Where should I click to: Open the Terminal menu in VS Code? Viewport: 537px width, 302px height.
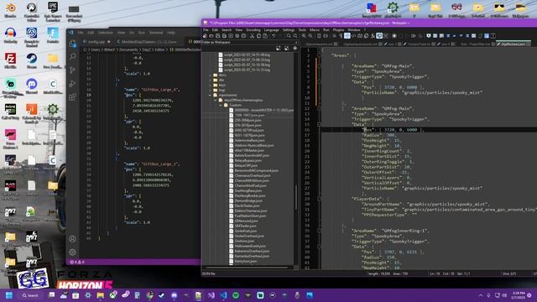156,33
